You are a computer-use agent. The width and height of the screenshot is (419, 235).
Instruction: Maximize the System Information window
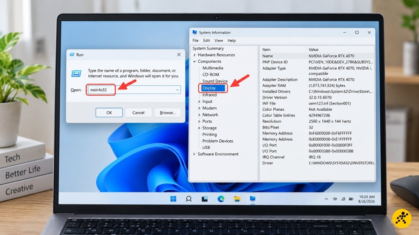pos(357,32)
